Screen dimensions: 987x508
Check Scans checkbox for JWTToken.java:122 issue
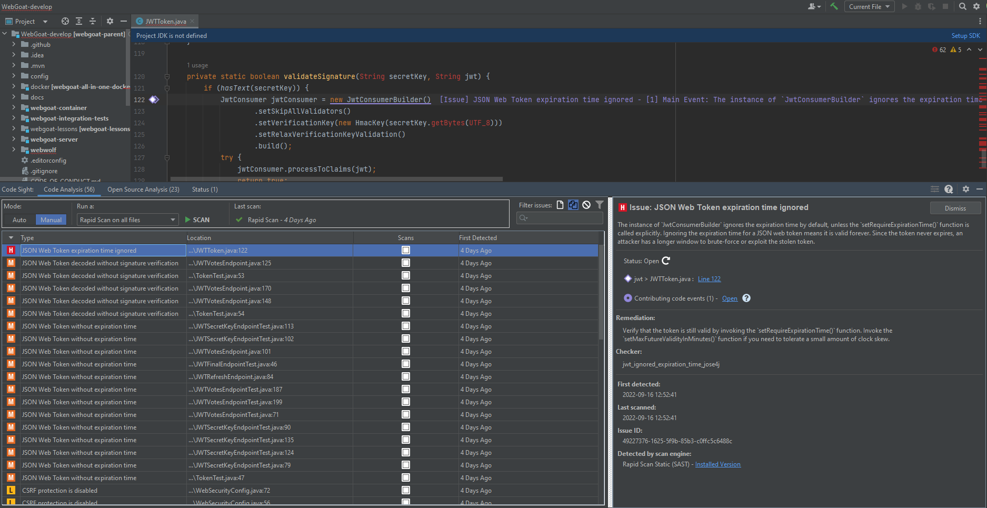(405, 250)
